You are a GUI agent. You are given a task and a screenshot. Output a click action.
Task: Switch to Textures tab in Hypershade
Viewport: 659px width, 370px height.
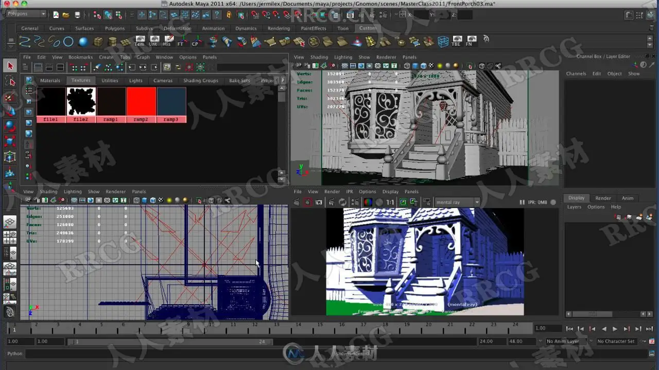81,80
